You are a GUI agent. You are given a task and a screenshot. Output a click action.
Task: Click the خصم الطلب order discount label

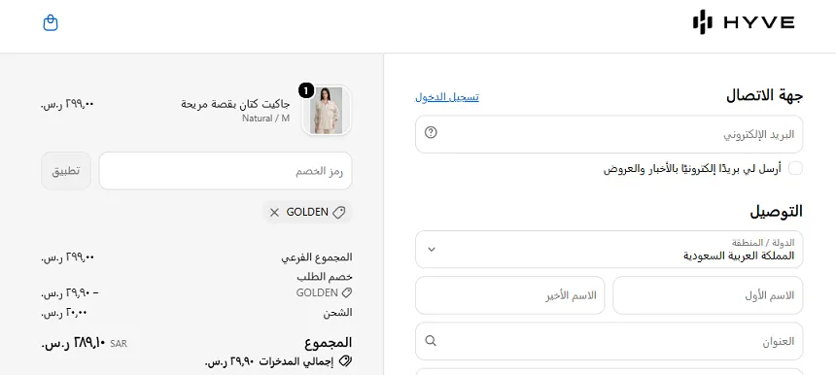(x=325, y=277)
